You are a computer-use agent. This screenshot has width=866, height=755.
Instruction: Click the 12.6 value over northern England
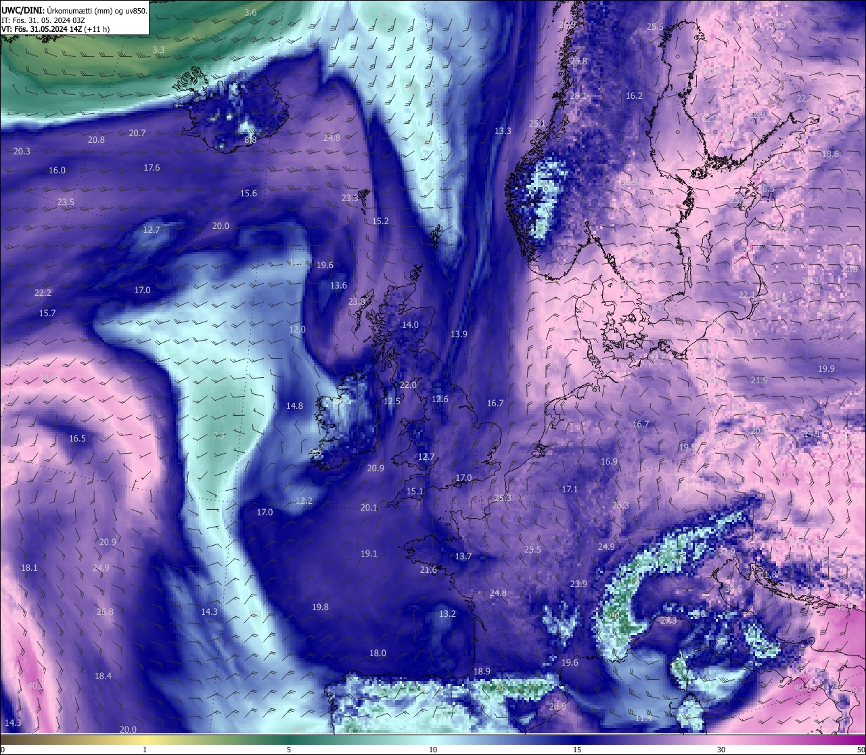point(440,399)
